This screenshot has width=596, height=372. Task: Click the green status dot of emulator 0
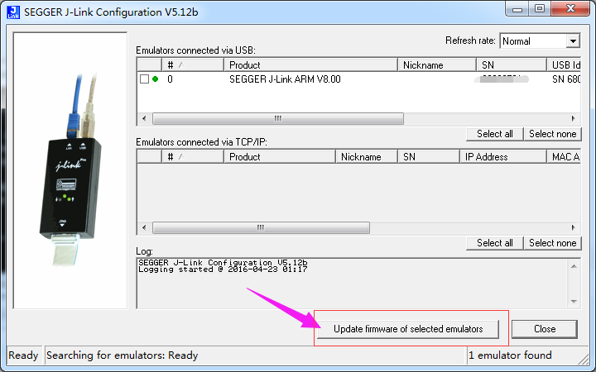[x=155, y=79]
